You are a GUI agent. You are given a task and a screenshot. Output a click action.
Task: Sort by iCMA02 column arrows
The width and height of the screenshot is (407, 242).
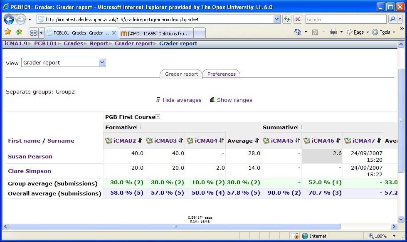tap(140, 141)
